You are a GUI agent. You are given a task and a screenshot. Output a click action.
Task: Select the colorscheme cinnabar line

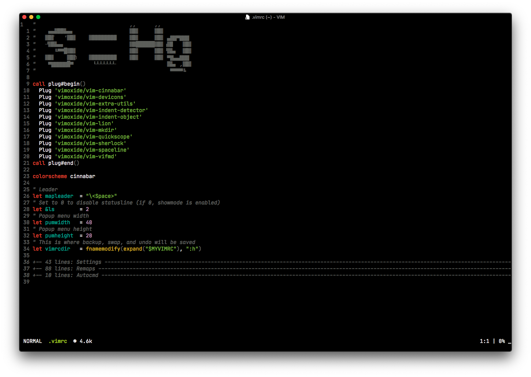coord(64,176)
